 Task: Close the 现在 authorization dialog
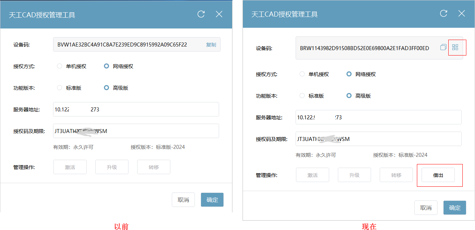pyautogui.click(x=462, y=13)
